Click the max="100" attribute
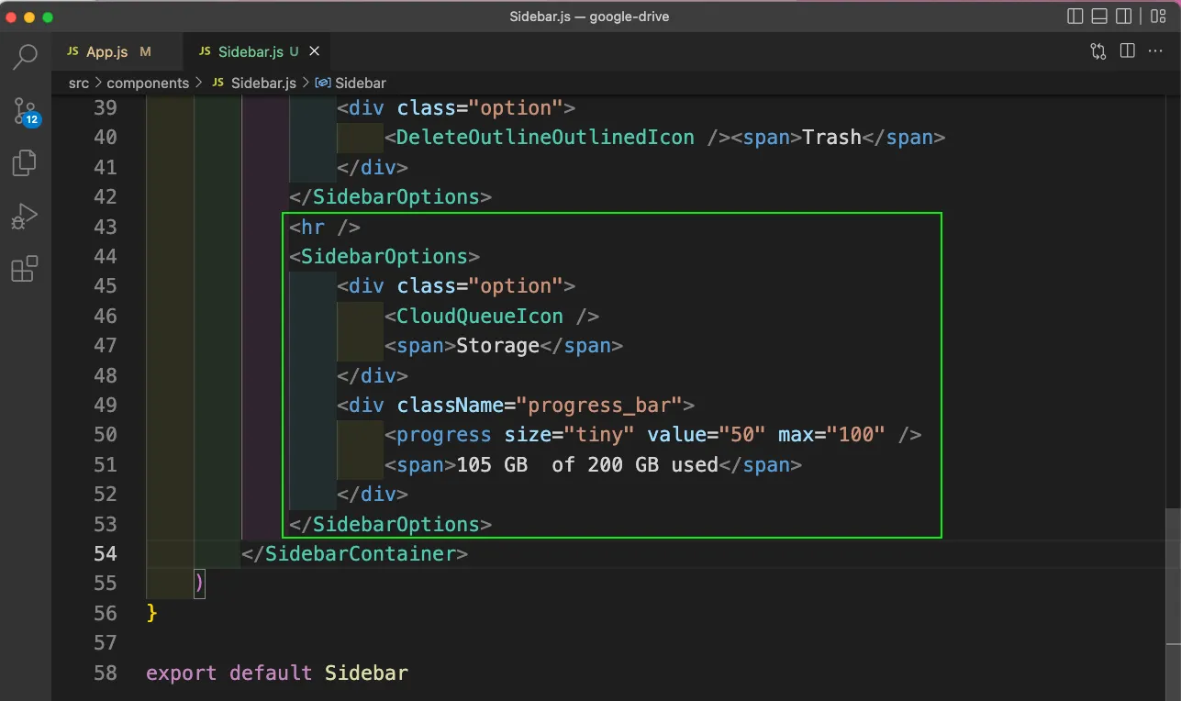Screen dimensions: 1181x701 [831, 434]
